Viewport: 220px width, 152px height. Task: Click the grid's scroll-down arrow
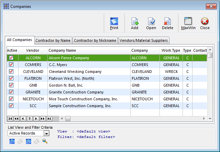point(210,119)
